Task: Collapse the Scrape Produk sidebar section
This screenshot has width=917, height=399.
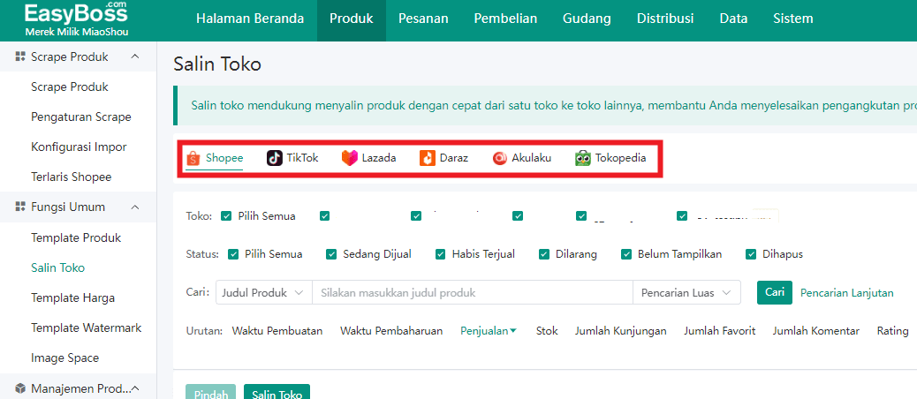Action: coord(134,56)
